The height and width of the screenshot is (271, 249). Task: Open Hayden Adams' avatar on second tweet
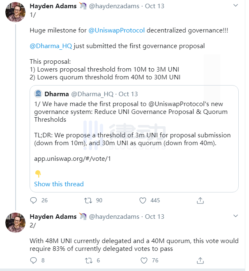coord(16,222)
